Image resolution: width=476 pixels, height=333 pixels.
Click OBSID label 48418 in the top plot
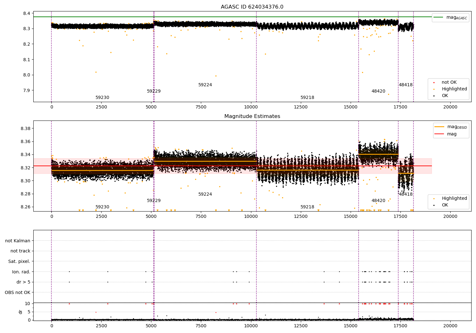click(x=406, y=85)
